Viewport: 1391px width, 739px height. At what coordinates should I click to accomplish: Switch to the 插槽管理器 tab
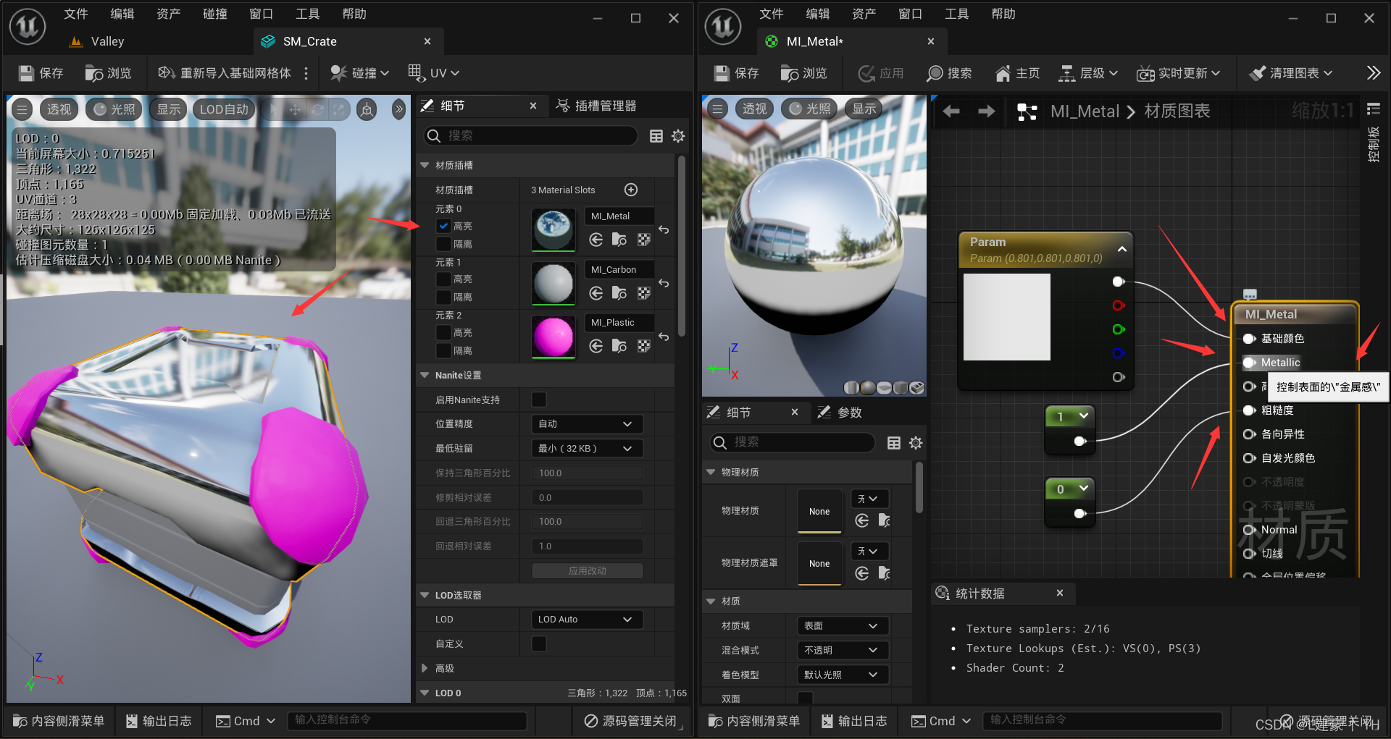pos(596,106)
